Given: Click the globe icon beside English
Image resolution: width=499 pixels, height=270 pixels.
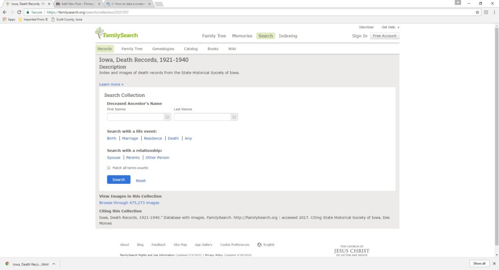Looking at the screenshot, I should pos(259,245).
